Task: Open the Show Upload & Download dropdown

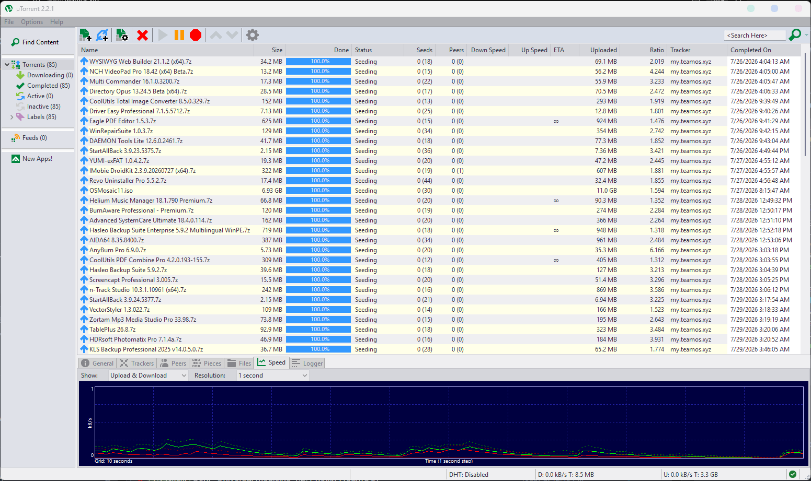Action: tap(149, 376)
